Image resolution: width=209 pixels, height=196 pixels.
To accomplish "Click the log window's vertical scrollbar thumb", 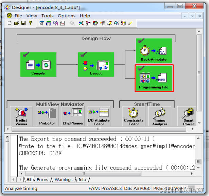I will pos(198,162).
